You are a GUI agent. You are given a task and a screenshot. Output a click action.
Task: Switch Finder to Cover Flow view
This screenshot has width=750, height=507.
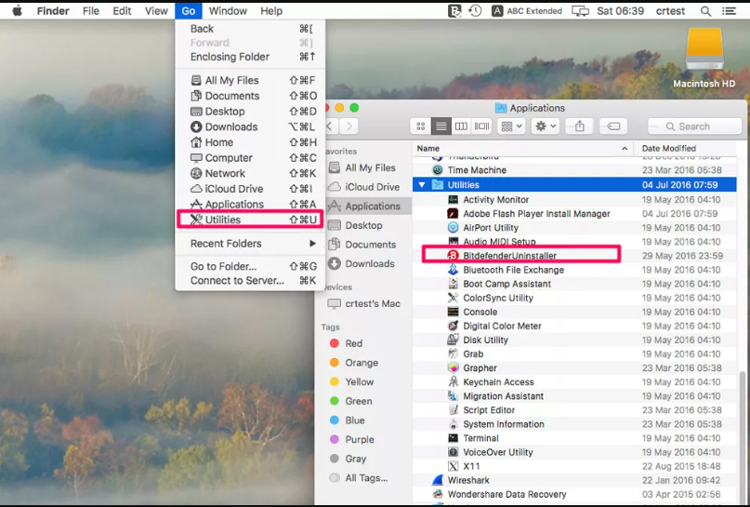click(x=481, y=126)
